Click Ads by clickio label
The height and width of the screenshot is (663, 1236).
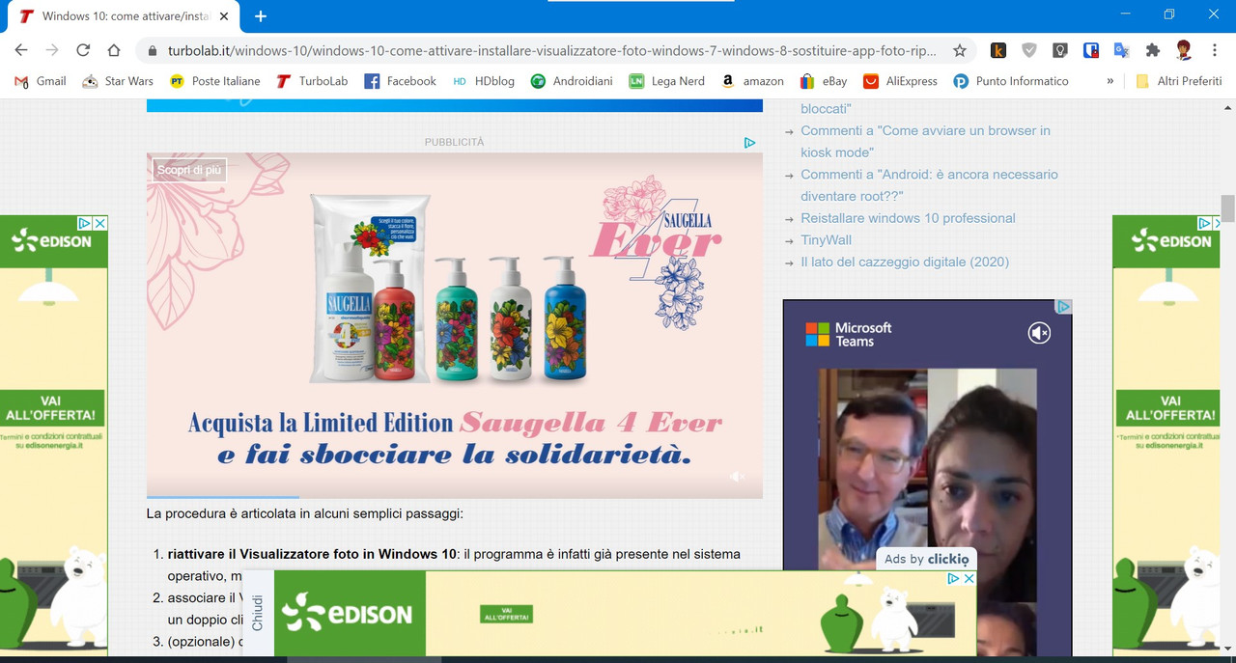point(927,559)
